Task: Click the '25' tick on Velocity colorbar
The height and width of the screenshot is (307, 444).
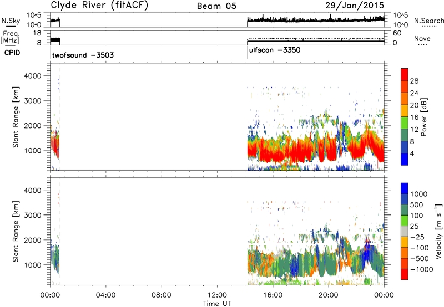Action: (414, 227)
